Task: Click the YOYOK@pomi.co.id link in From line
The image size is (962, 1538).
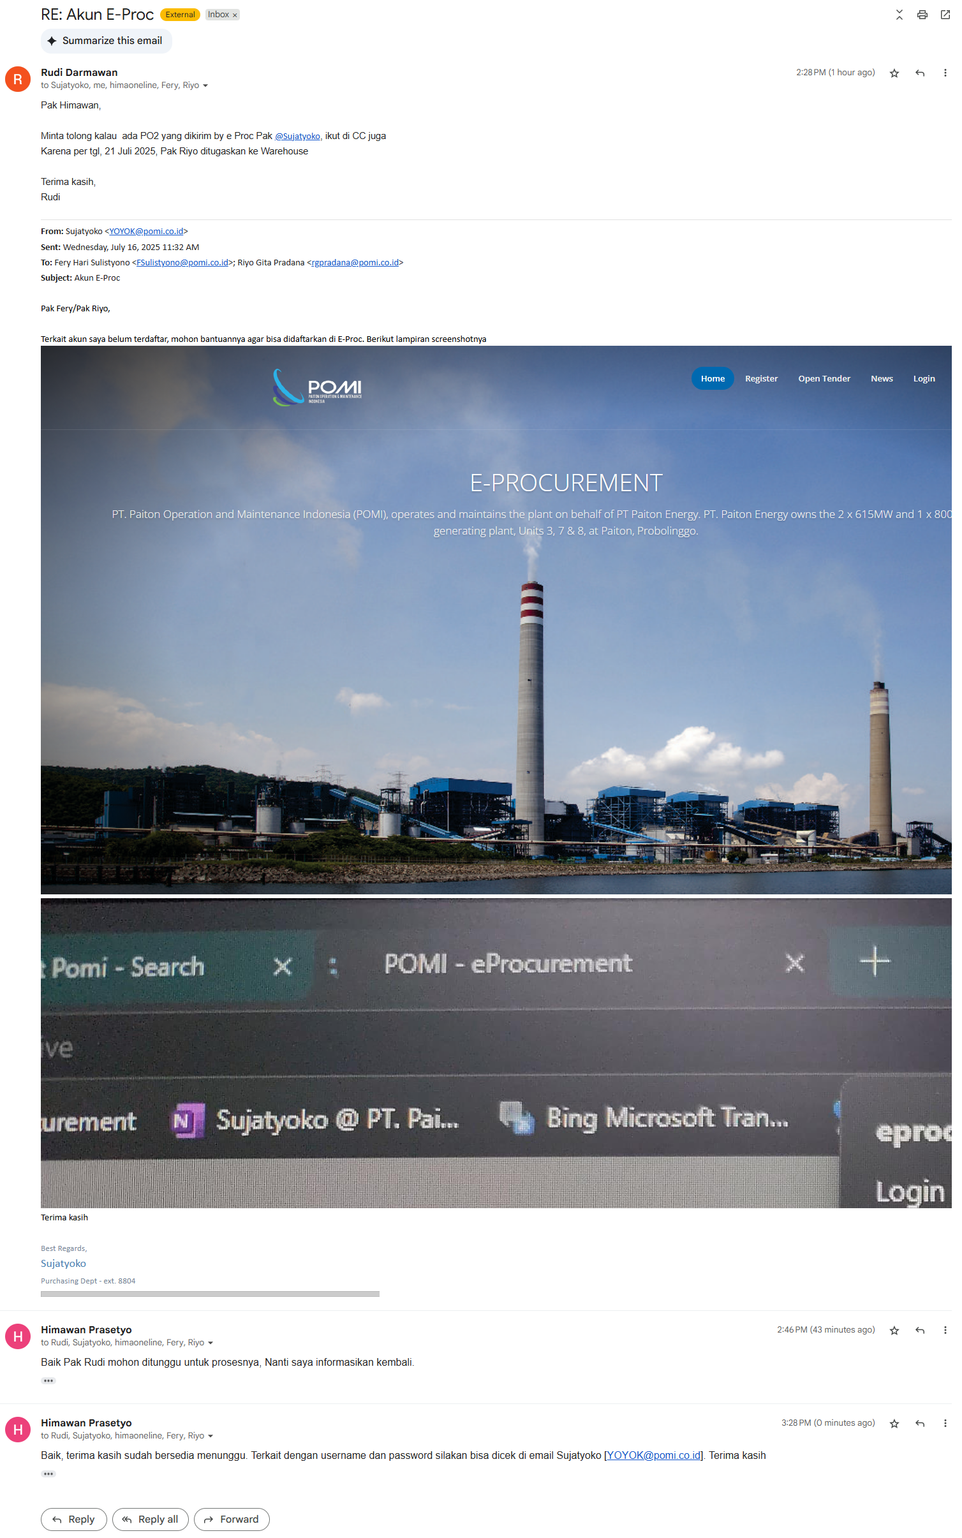Action: [x=146, y=232]
